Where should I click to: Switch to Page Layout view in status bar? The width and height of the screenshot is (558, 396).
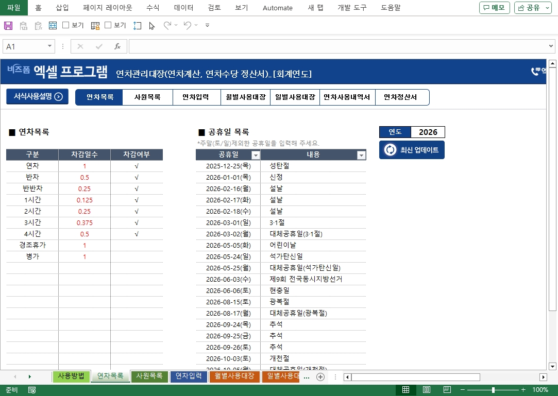427,390
